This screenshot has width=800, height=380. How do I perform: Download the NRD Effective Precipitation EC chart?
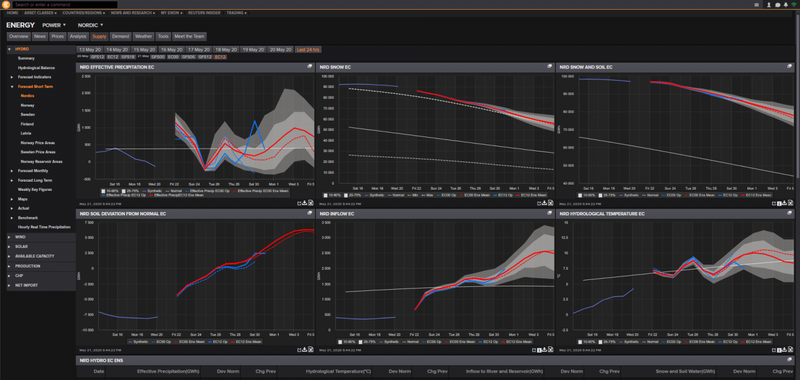tap(303, 203)
